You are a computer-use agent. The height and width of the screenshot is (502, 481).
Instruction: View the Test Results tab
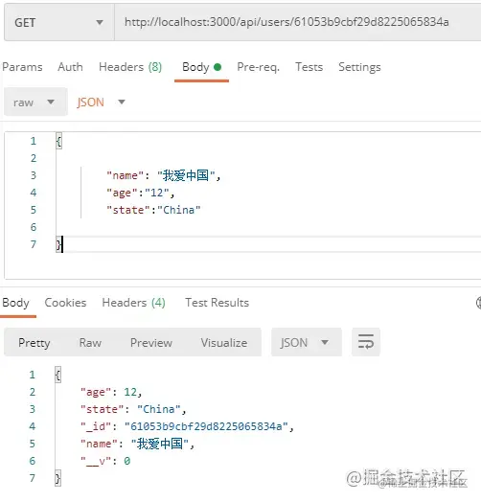pyautogui.click(x=217, y=303)
